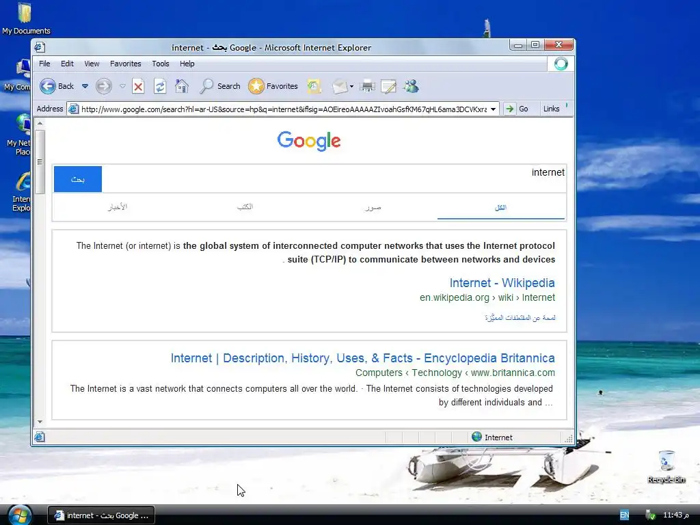The height and width of the screenshot is (525, 700).
Task: Click the network tray icon
Action: tap(650, 515)
